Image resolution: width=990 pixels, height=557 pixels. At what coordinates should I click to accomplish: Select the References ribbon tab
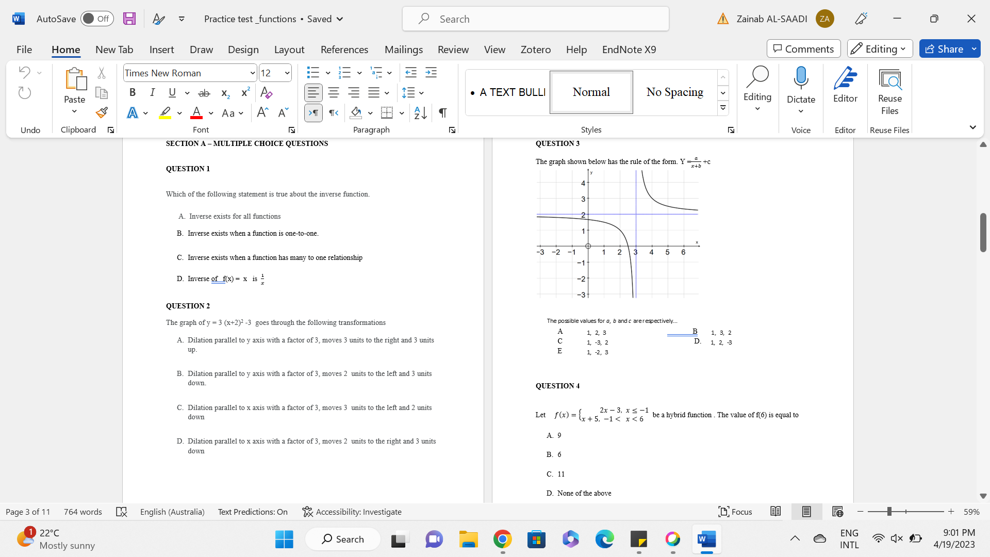(x=345, y=49)
